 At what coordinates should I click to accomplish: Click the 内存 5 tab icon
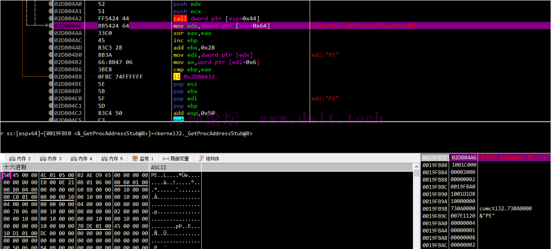pyautogui.click(x=104, y=159)
